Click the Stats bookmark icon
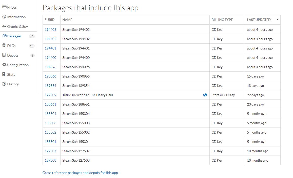 4,74
